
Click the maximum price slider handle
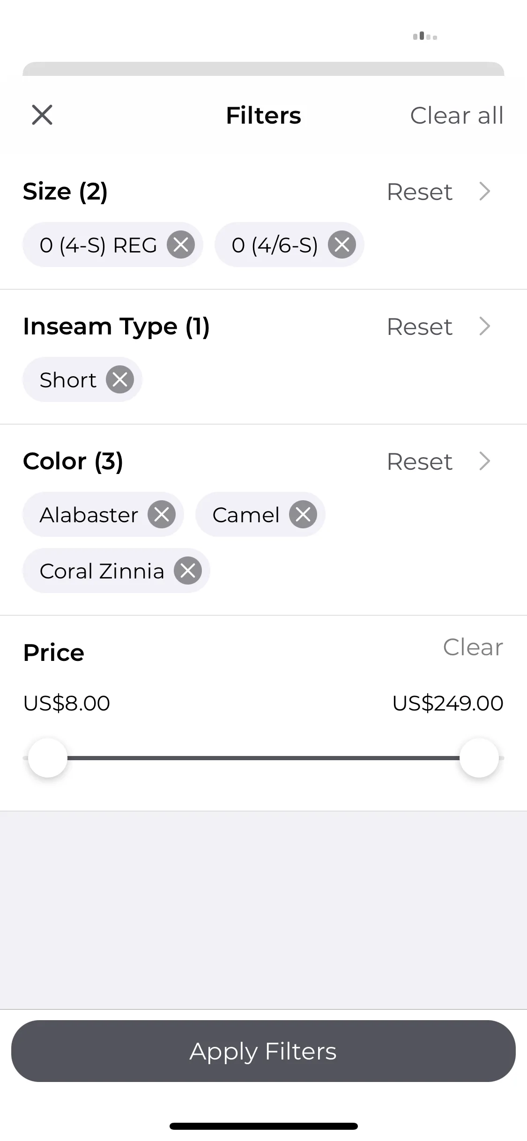tap(479, 757)
